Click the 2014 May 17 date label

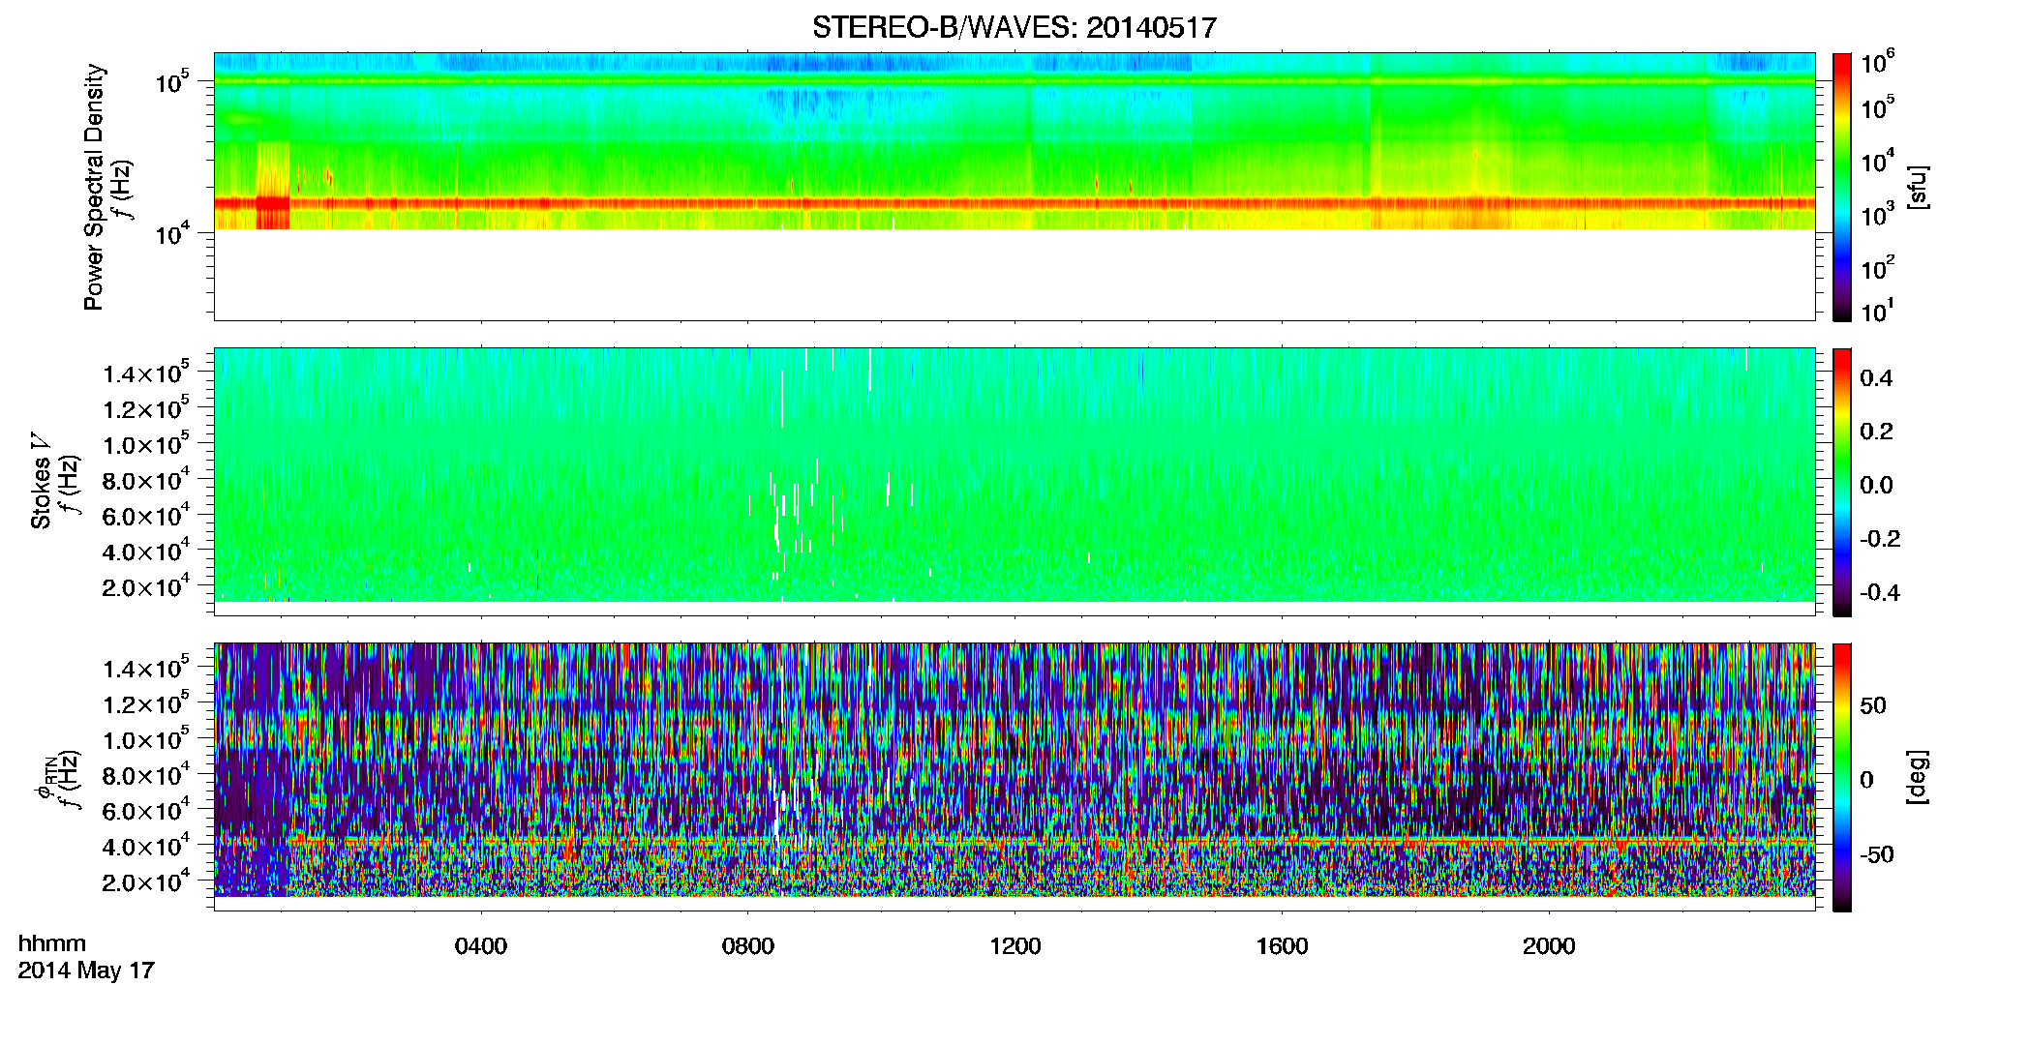86,970
